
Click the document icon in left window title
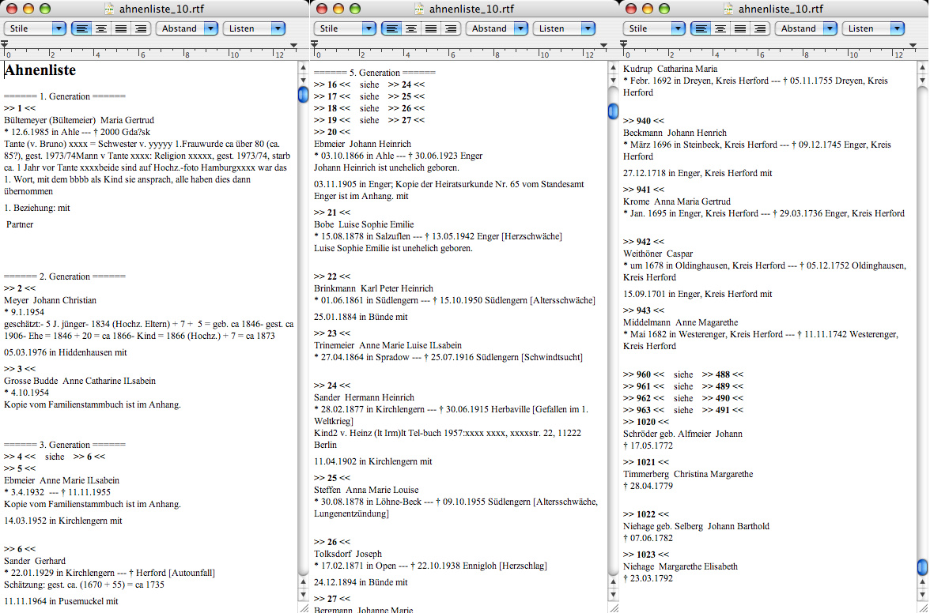[109, 9]
